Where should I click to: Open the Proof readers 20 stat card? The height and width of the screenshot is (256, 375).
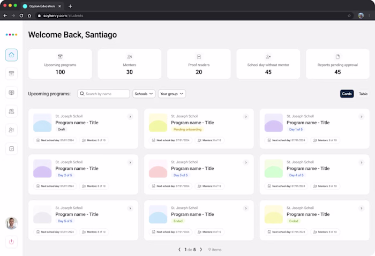coord(199,64)
